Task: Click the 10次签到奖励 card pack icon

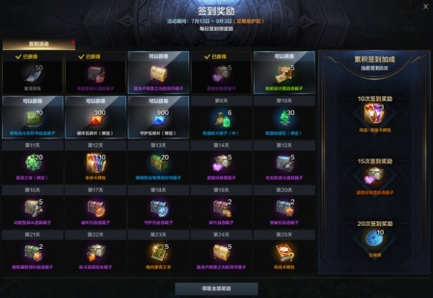Action: coord(374,113)
